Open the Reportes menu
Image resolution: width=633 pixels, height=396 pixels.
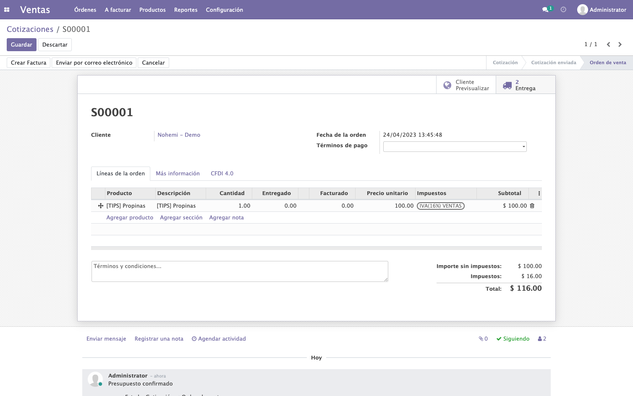(186, 10)
